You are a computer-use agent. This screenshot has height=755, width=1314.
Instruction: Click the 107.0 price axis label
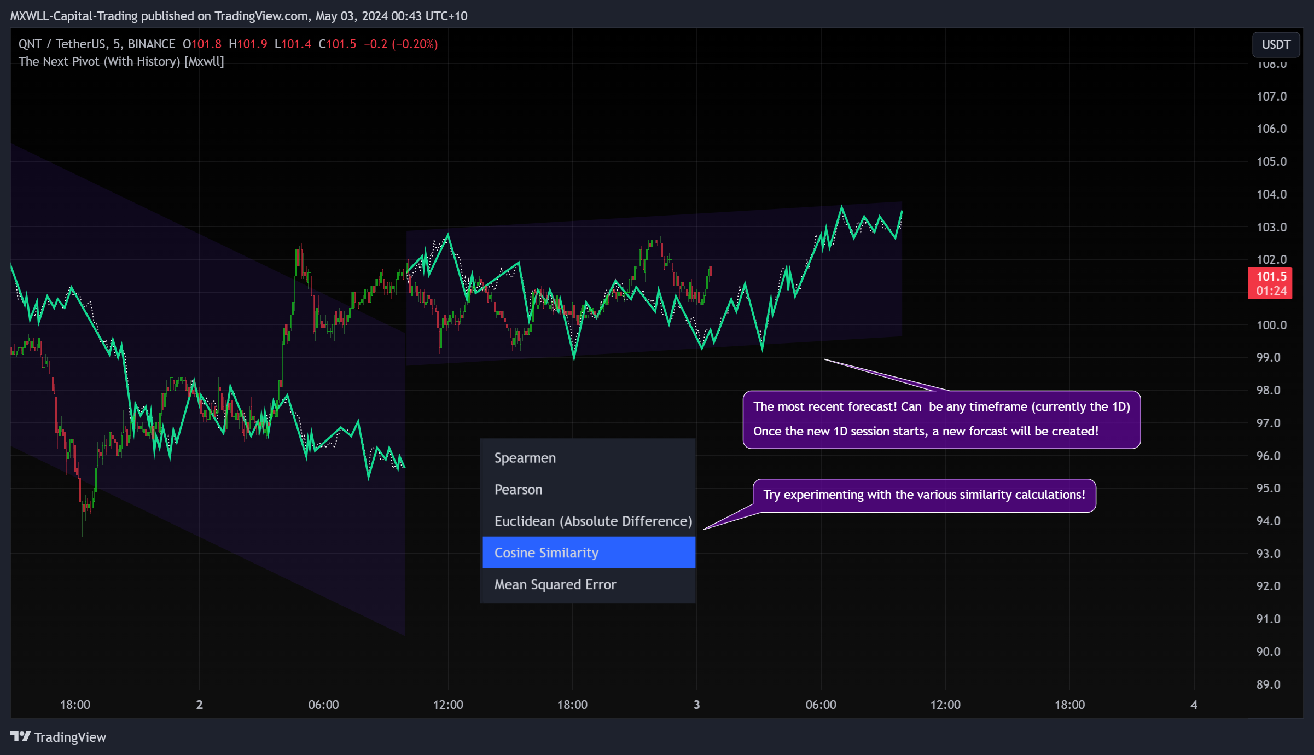(x=1271, y=96)
